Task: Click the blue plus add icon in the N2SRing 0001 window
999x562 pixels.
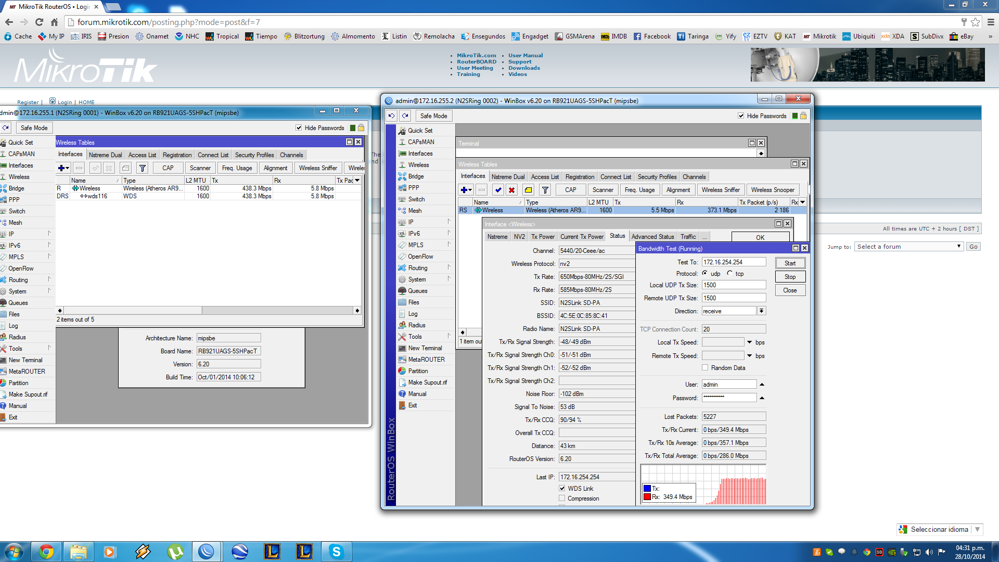Action: [63, 168]
